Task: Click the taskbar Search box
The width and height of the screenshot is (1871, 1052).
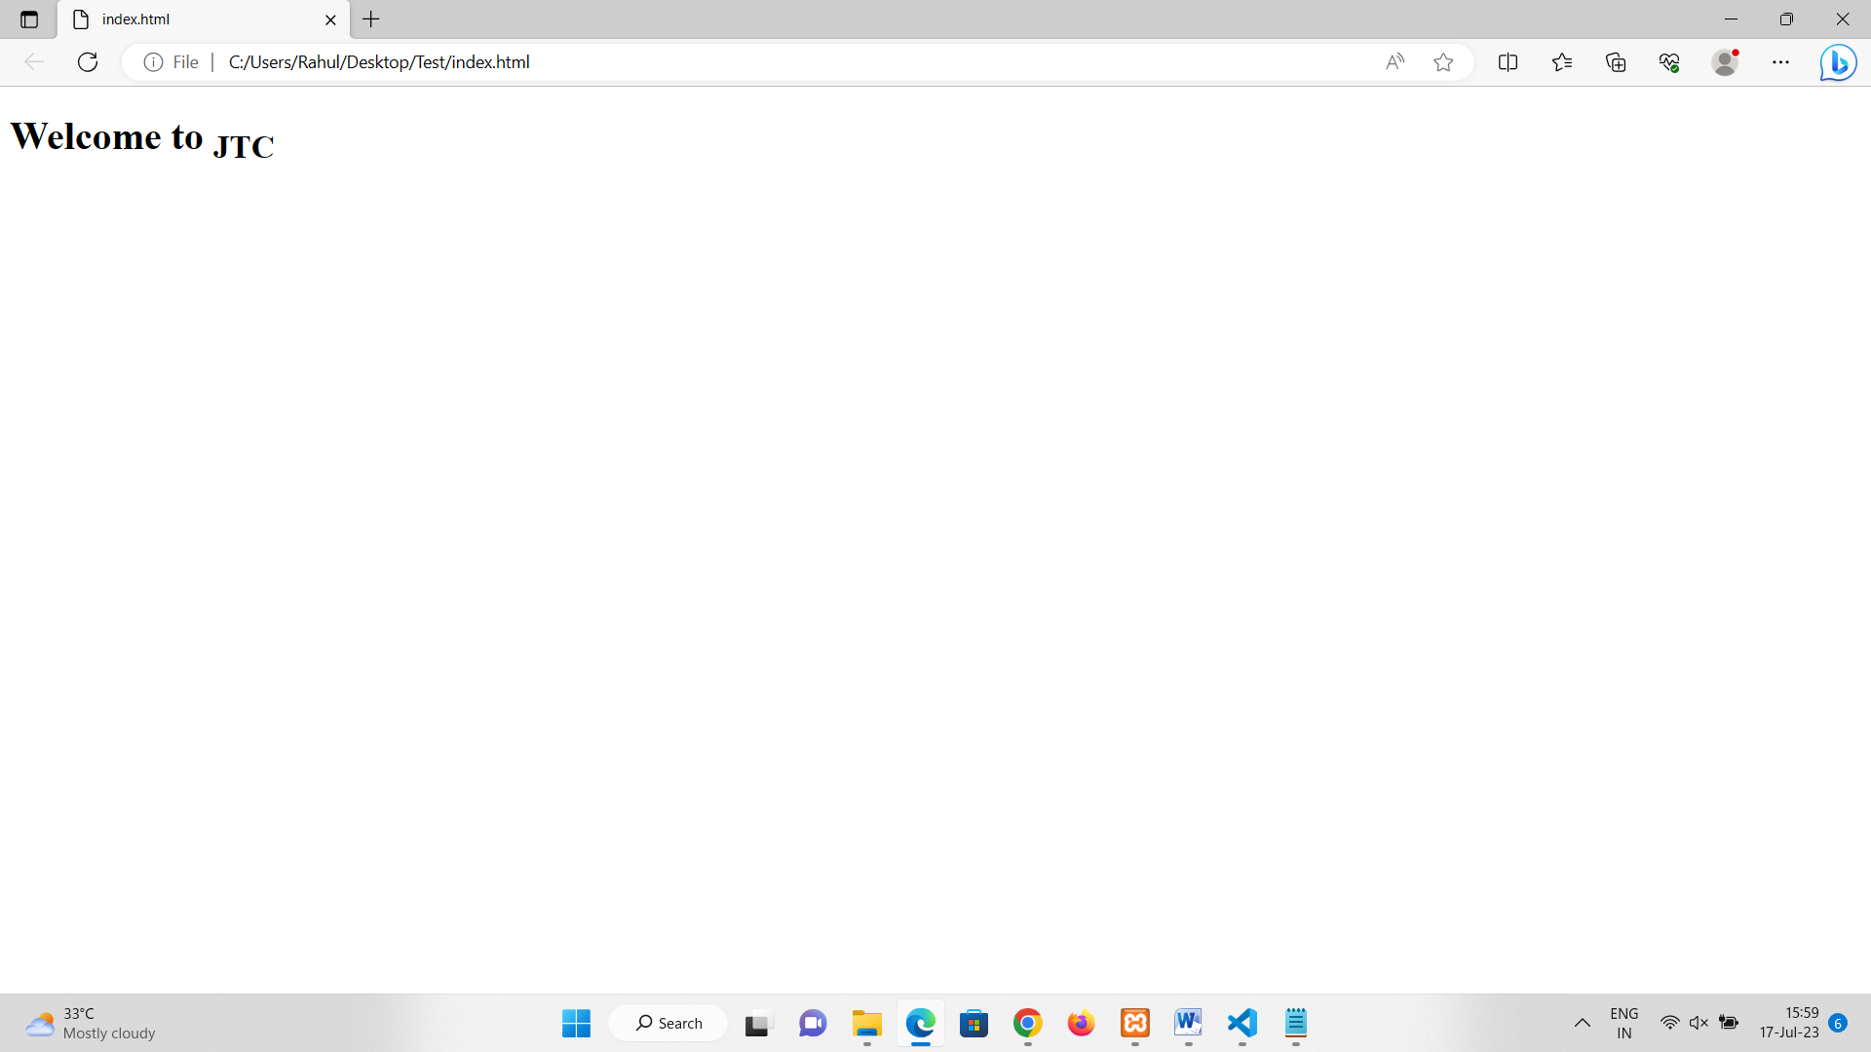Action: pos(668,1023)
